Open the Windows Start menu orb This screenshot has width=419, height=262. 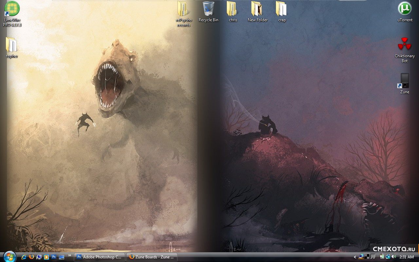(9, 256)
